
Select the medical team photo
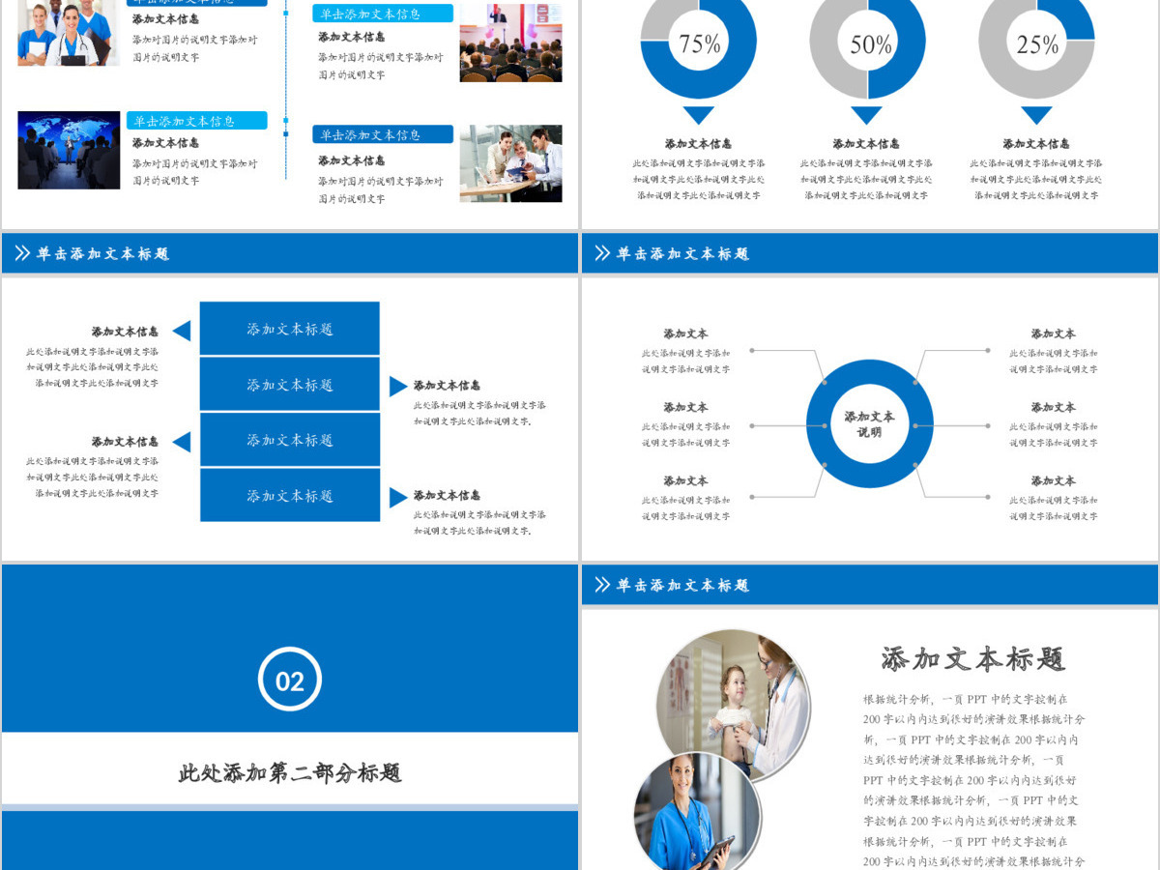pos(69,33)
